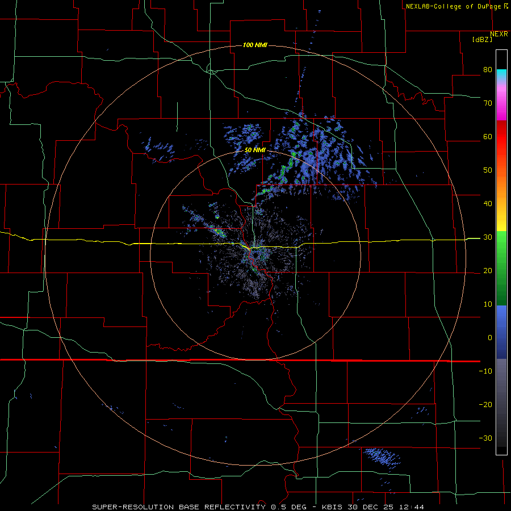Screen dimensions: 511x511
Task: Click the NEXR label above the legend
Action: [x=499, y=34]
